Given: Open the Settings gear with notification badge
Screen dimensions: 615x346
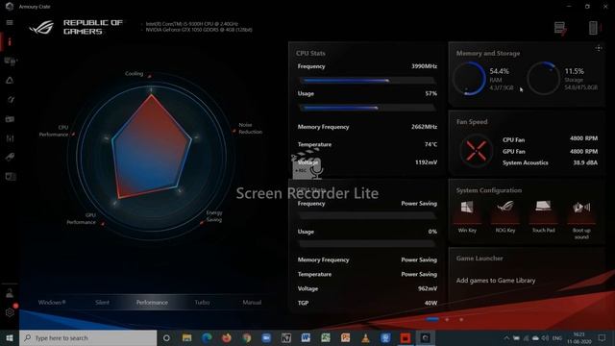Looking at the screenshot, I should click(10, 311).
